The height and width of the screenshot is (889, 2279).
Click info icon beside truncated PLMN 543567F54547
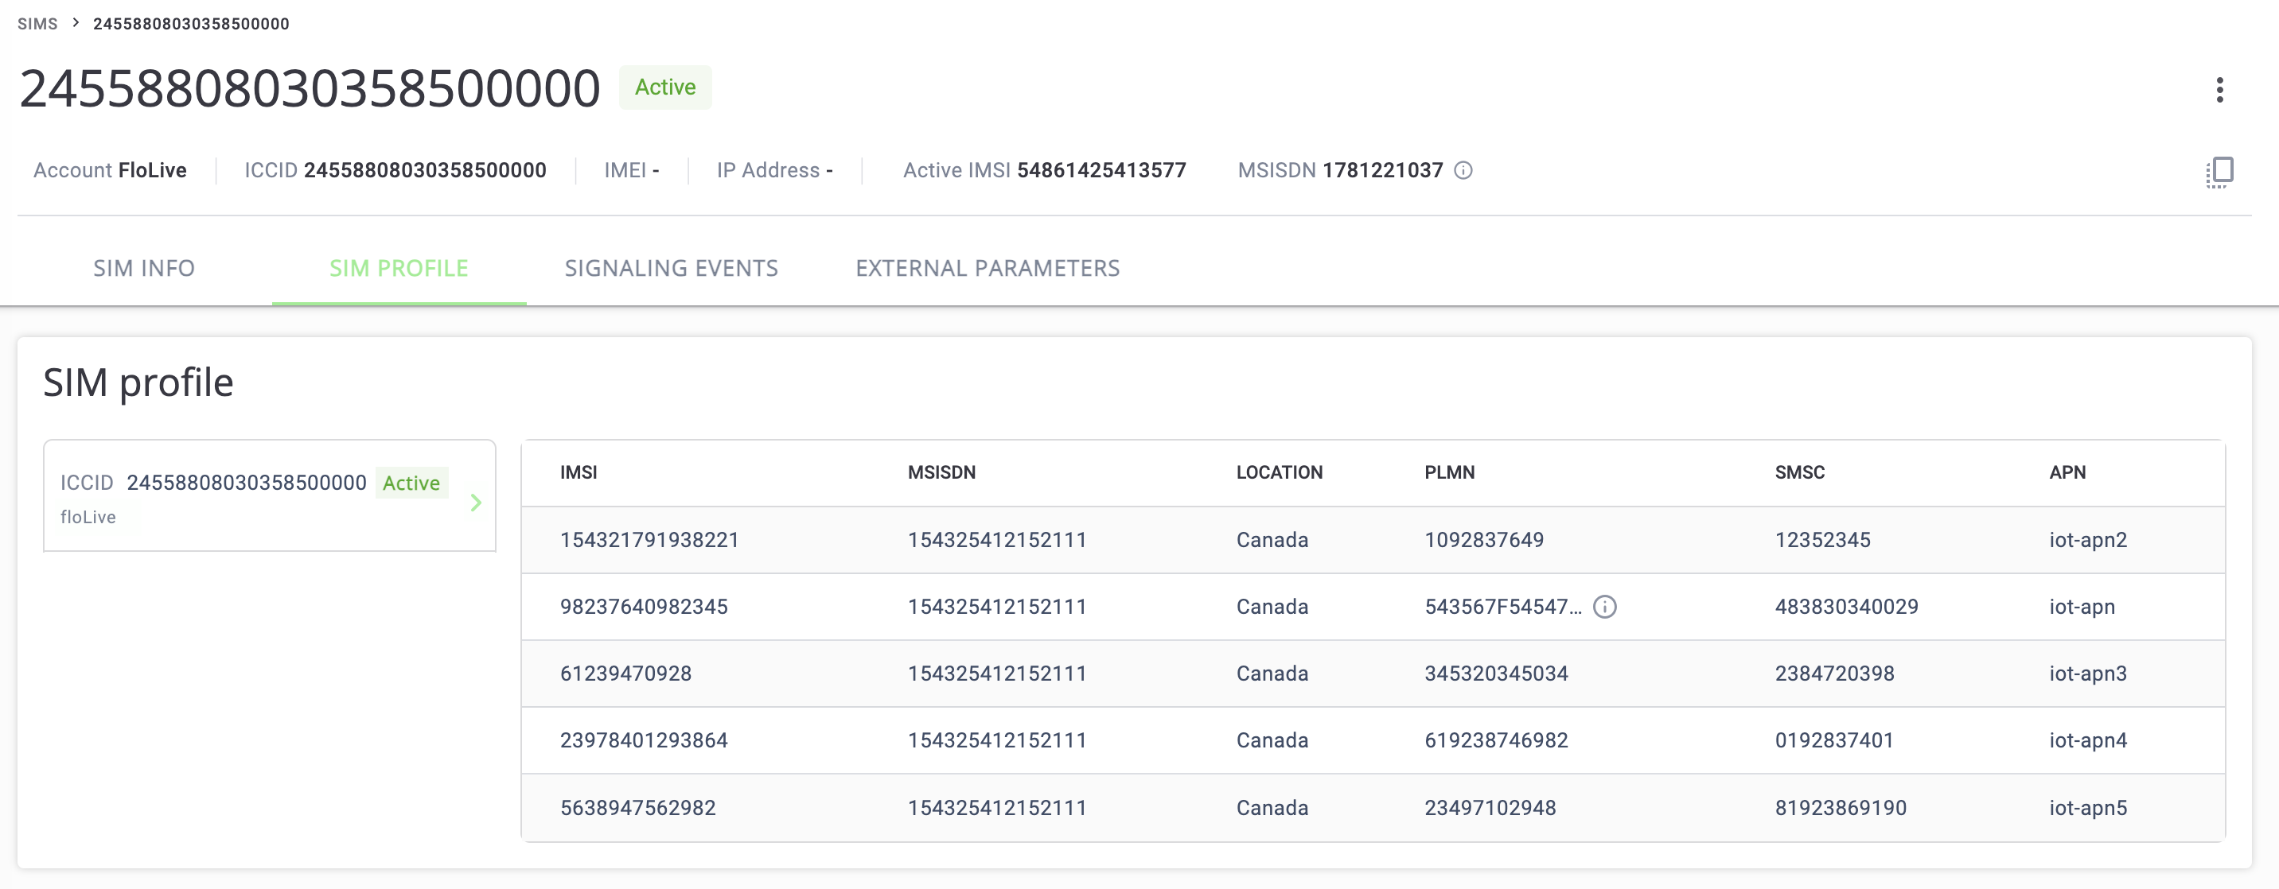(x=1604, y=607)
